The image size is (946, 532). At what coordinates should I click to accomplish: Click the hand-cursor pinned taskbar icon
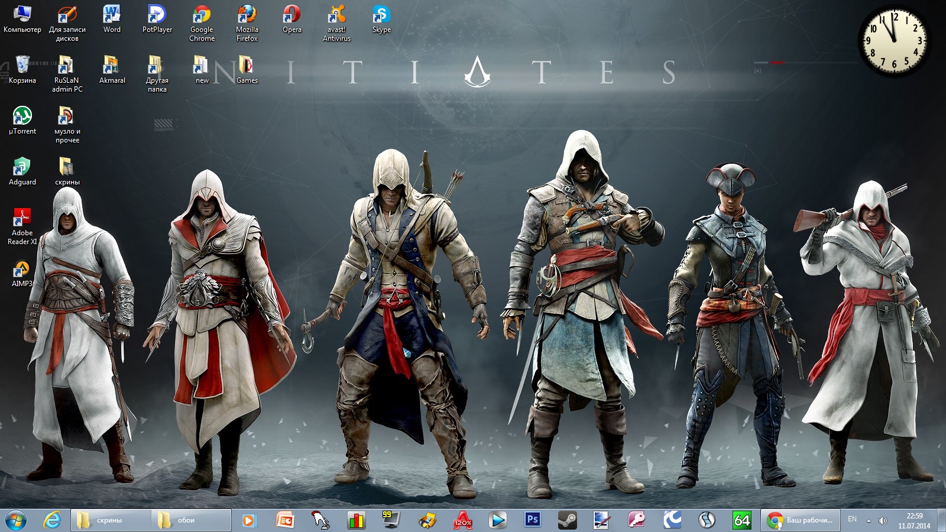320,520
